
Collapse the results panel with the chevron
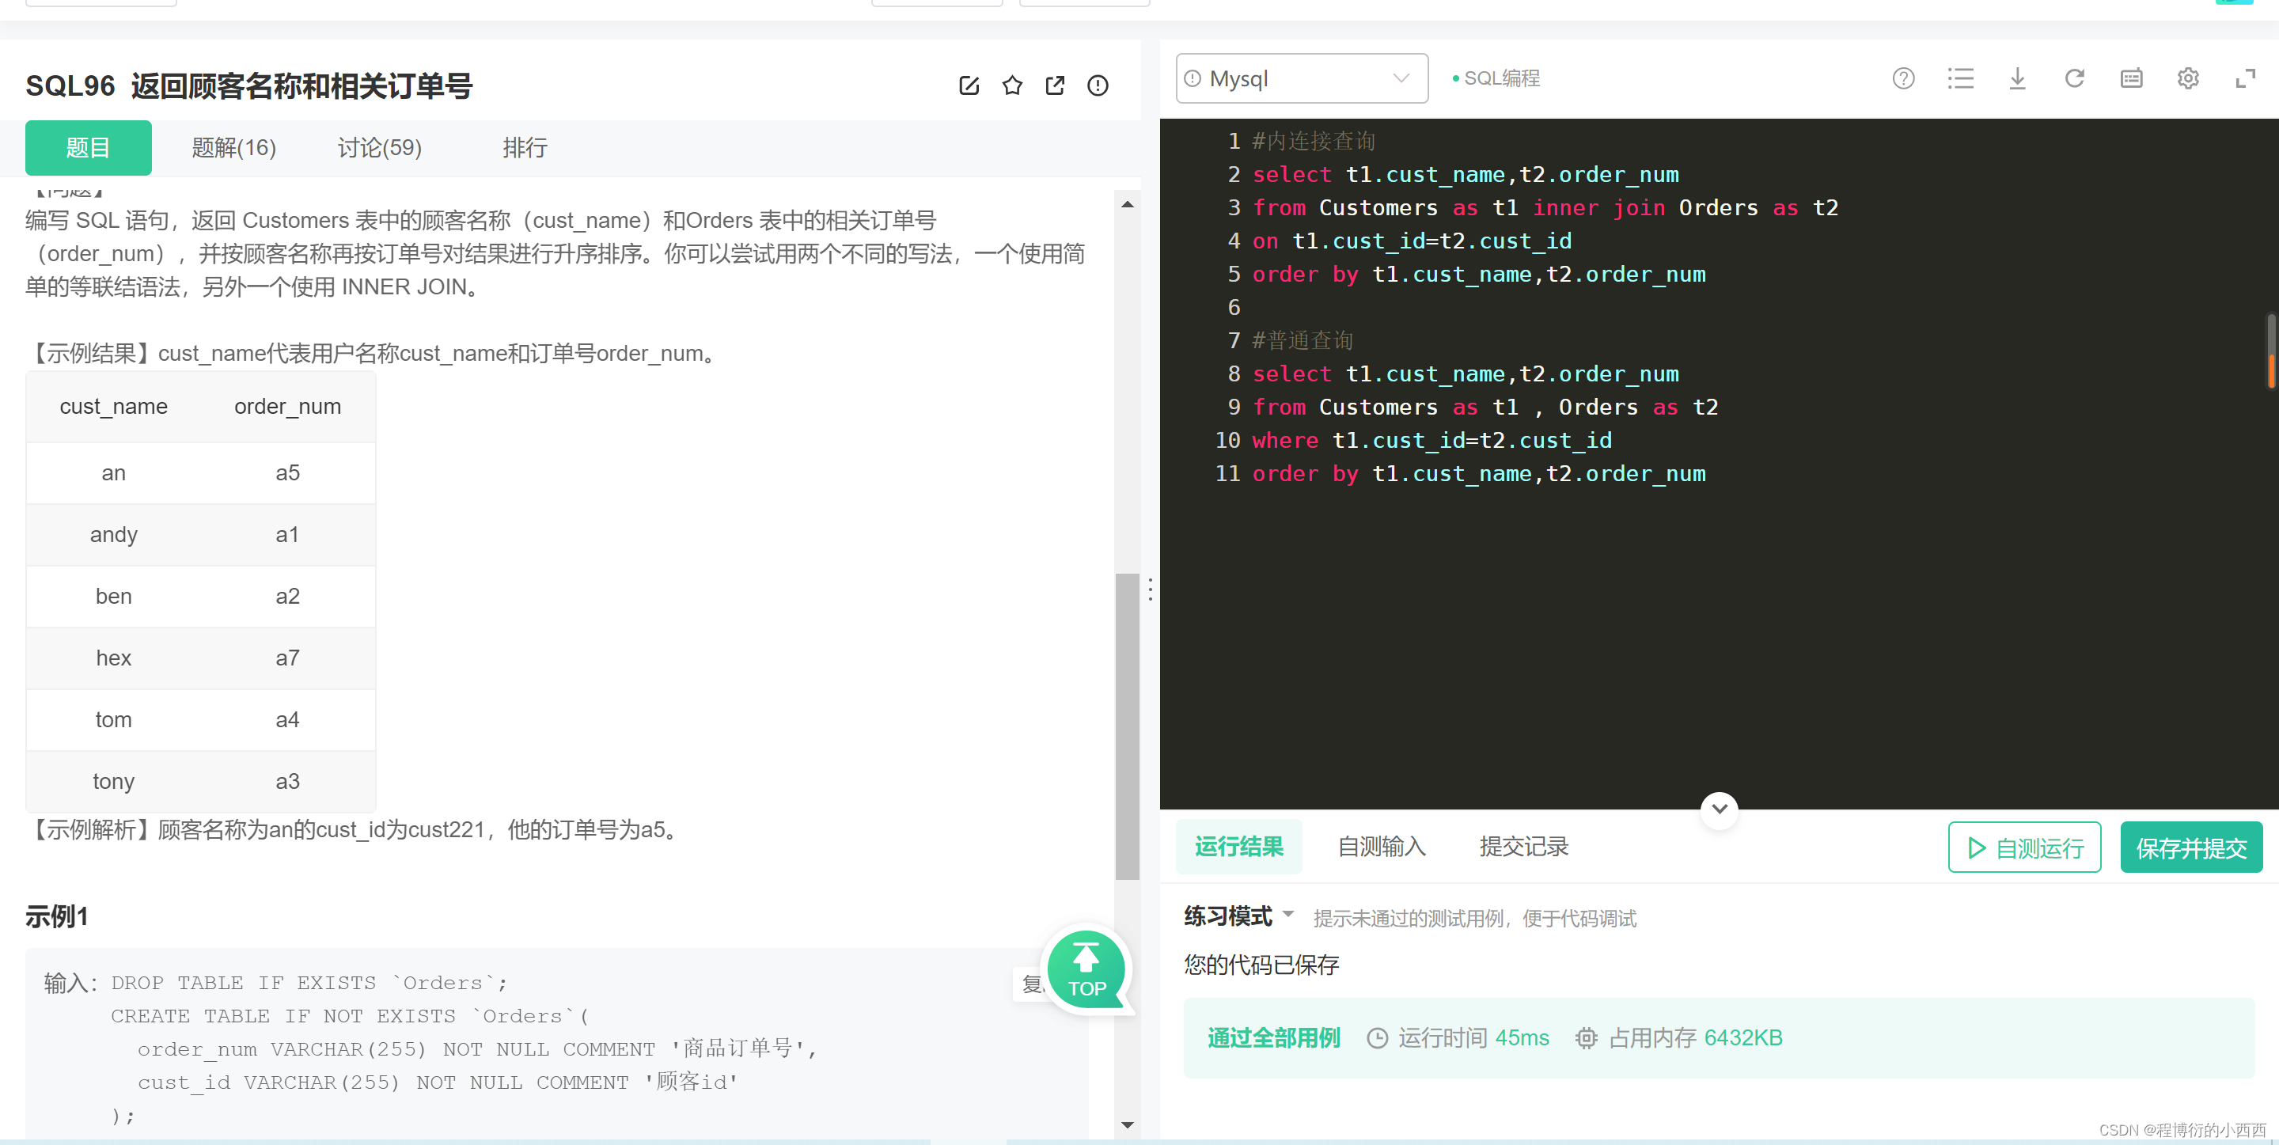(x=1719, y=809)
